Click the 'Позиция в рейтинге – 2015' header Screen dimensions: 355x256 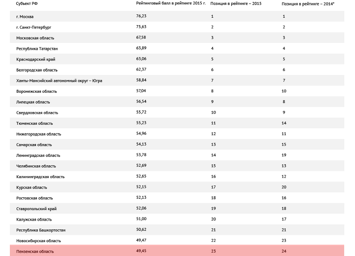[236, 3]
